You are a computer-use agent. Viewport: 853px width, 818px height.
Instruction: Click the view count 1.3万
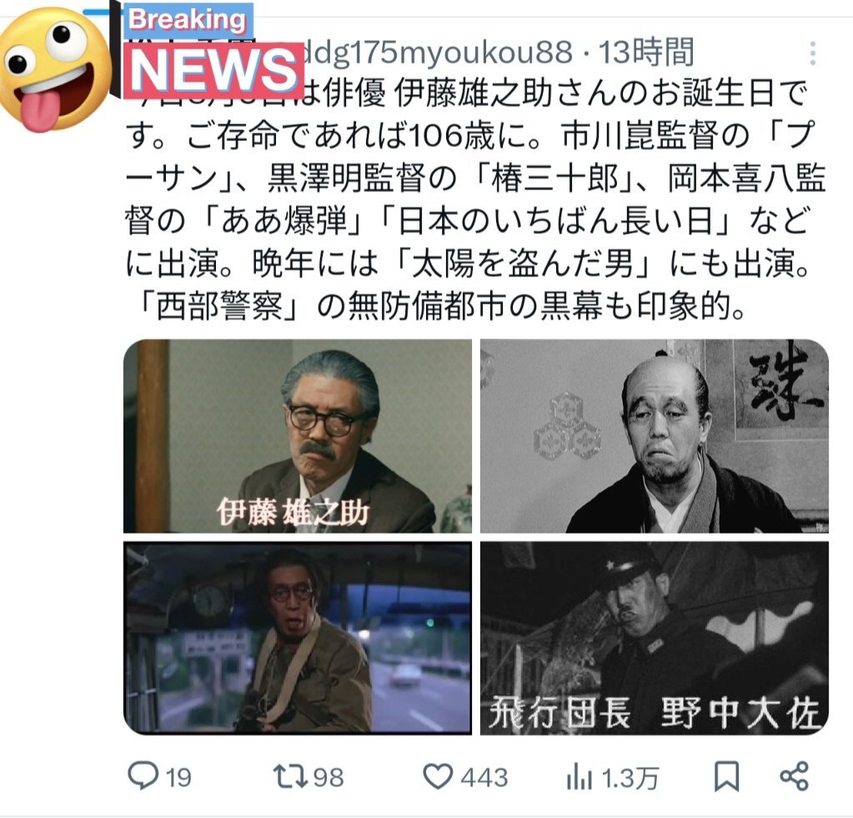pos(630,778)
